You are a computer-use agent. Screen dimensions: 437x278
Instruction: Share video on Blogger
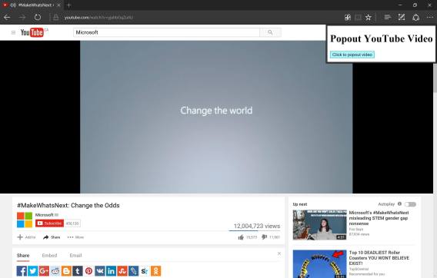(66, 271)
